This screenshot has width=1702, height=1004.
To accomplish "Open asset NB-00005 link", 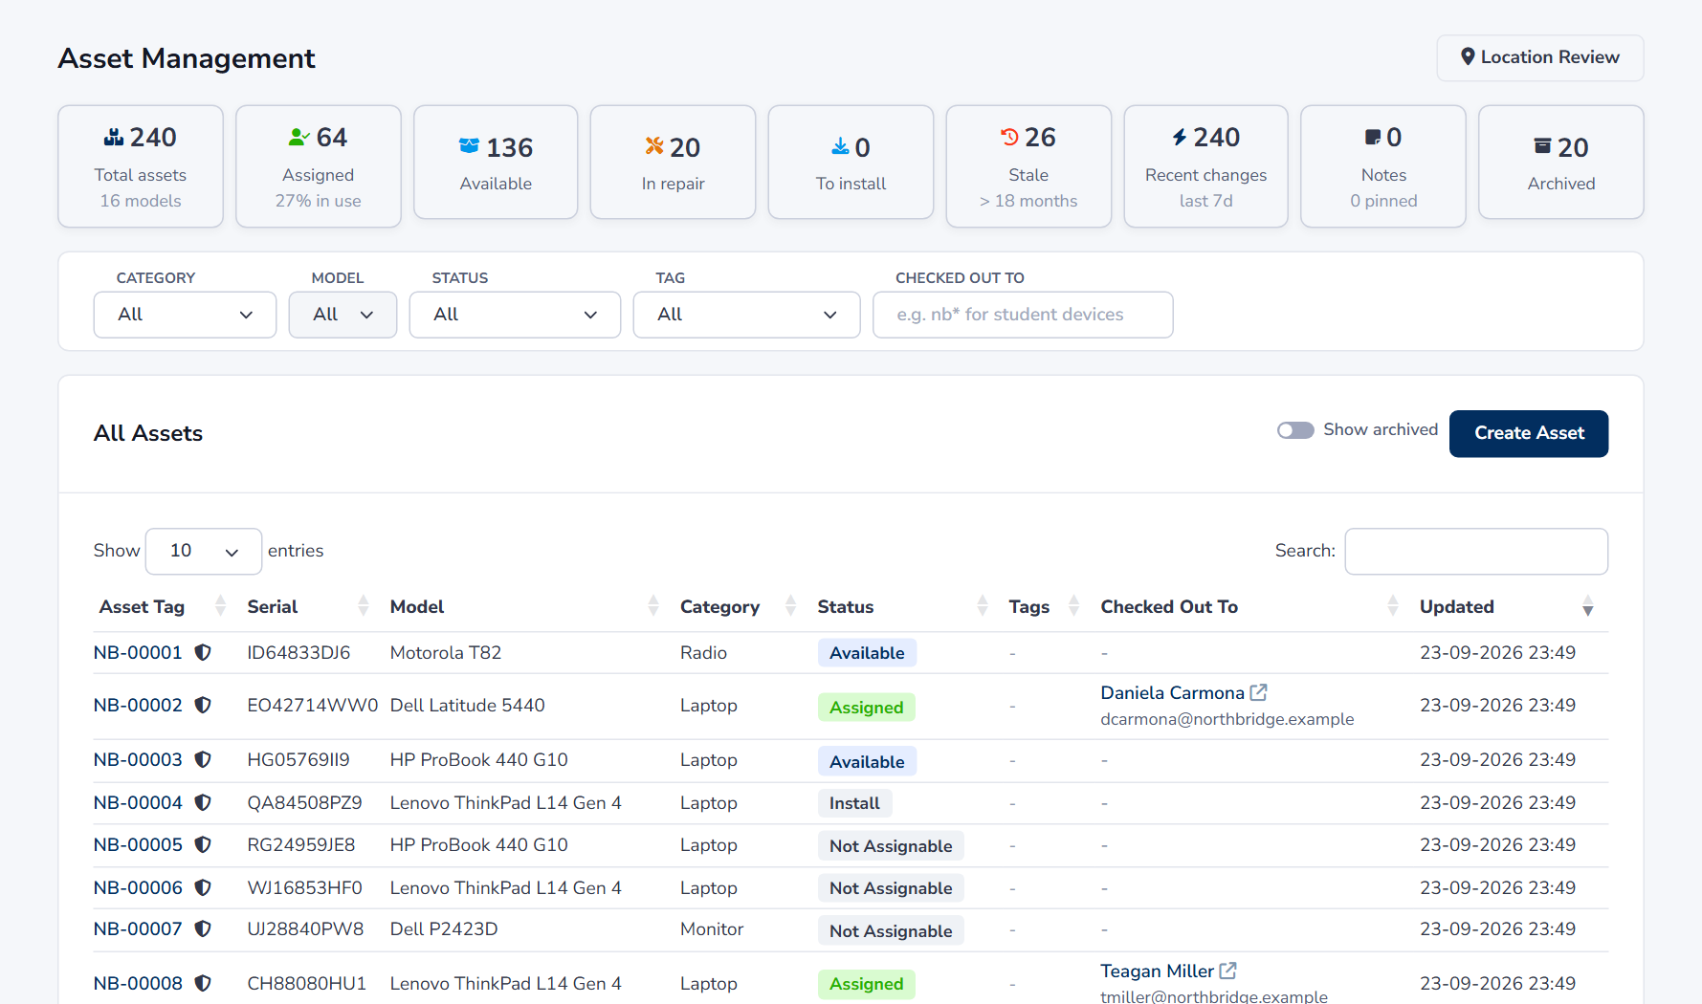I will point(138,844).
